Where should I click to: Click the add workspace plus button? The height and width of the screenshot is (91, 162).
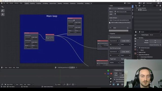click(x=91, y=3)
